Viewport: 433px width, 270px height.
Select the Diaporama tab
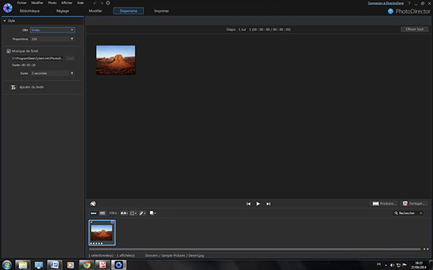click(x=128, y=11)
